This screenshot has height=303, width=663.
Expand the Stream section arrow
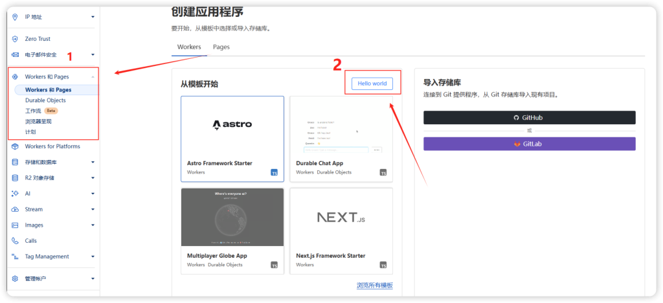(x=93, y=209)
